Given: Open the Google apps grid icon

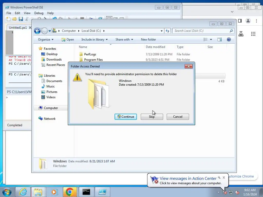Looking at the screenshot, I should pos(253,34).
